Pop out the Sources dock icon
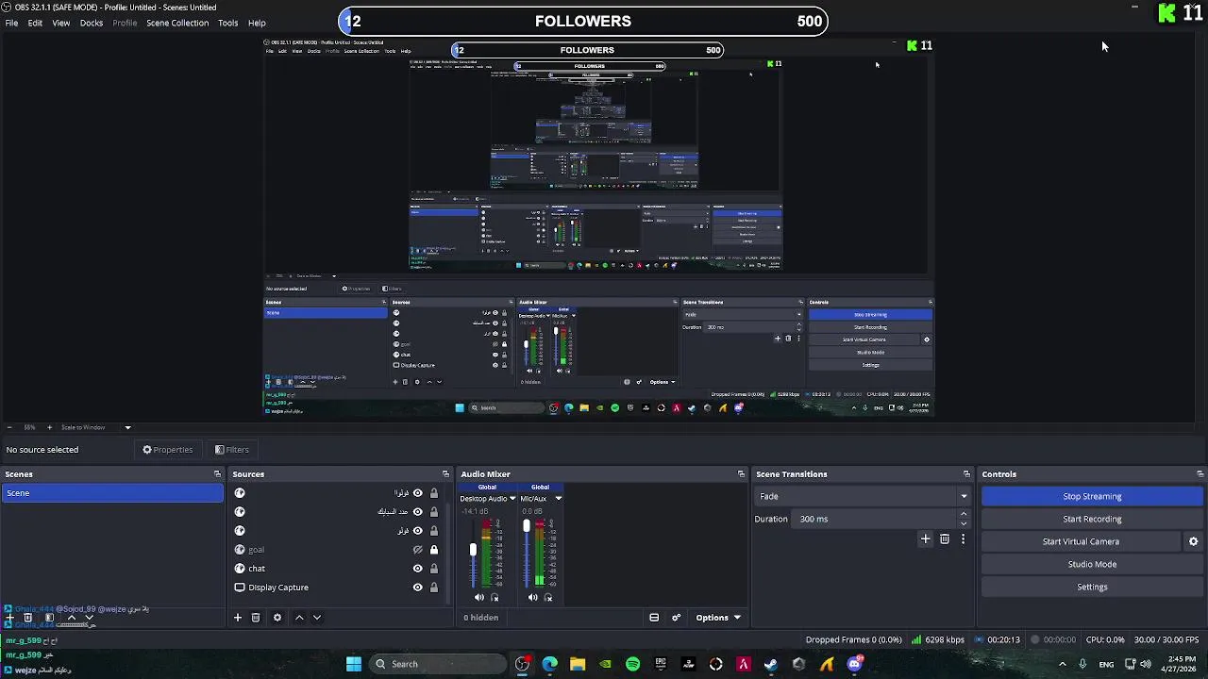 445,474
